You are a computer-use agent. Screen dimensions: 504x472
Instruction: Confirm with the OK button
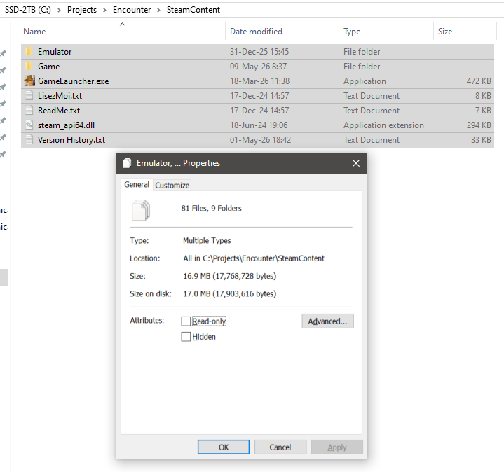(x=224, y=447)
